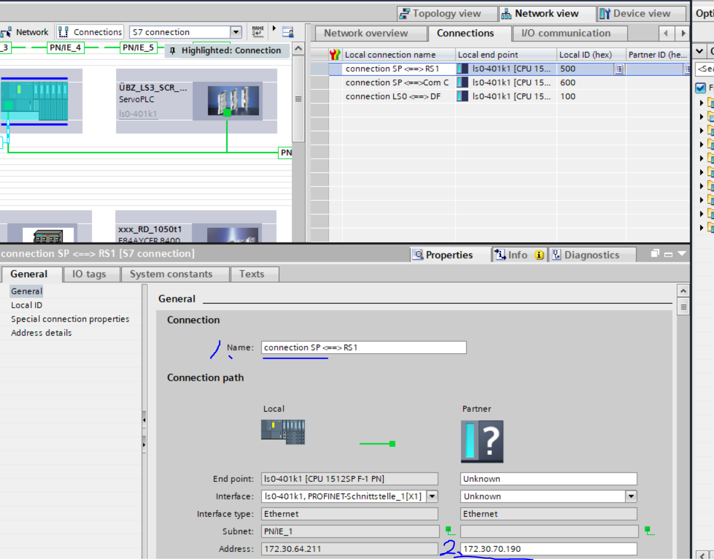The image size is (714, 560).
Task: Click the pin icon beside Highlighted: Connection
Action: pyautogui.click(x=173, y=51)
